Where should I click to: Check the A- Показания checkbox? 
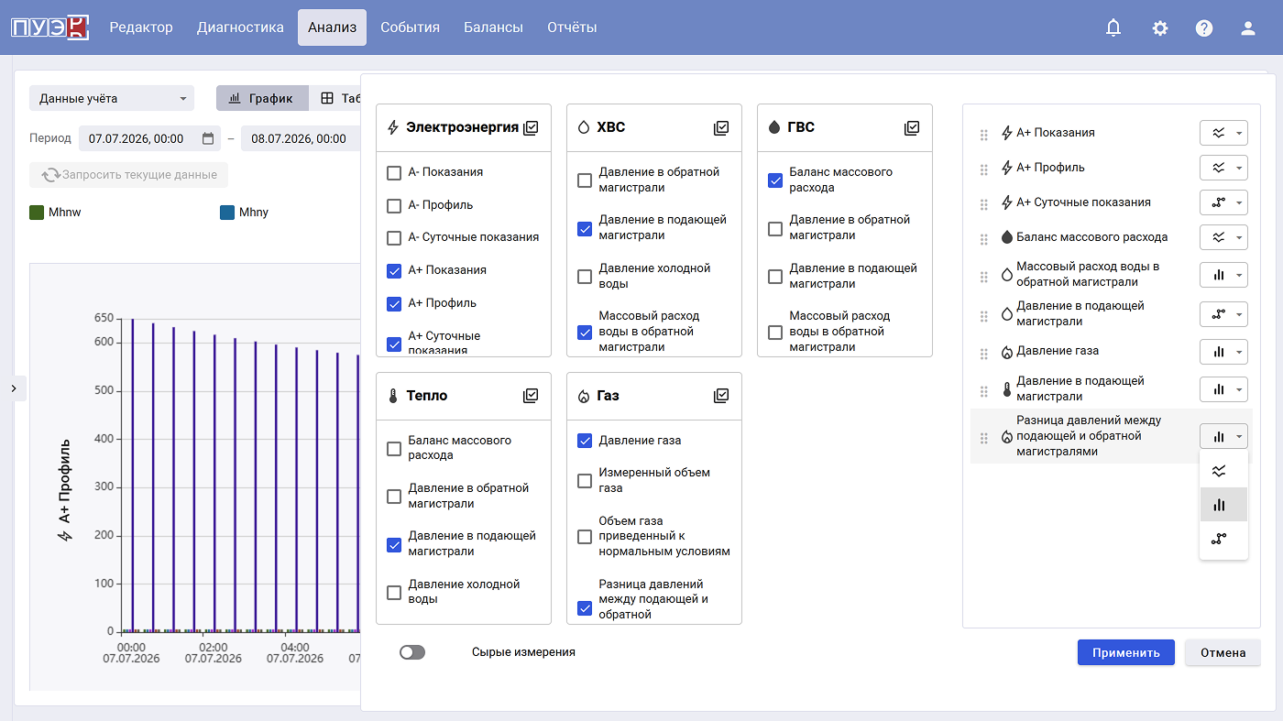[x=394, y=172]
